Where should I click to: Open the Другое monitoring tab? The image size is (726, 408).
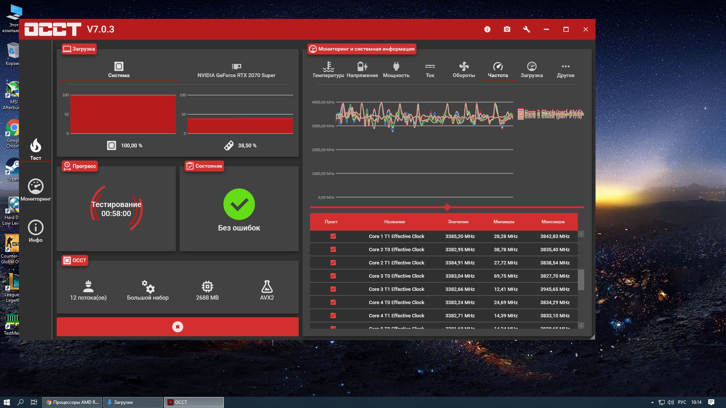coord(565,70)
